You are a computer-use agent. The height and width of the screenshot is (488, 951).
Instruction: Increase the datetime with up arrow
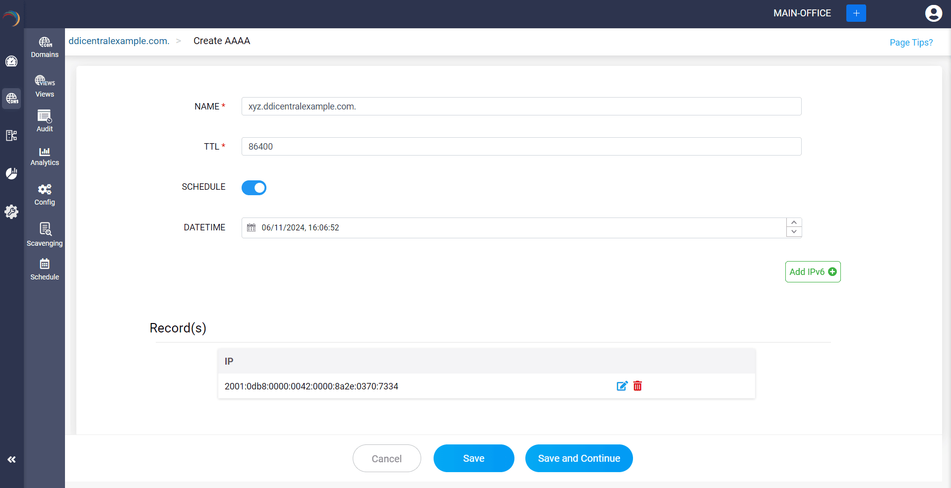tap(794, 223)
